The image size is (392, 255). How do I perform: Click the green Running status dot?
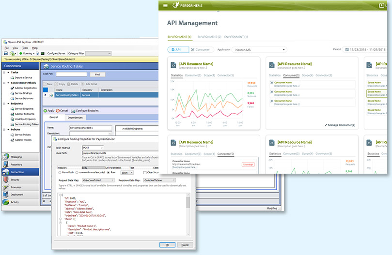coord(21,53)
